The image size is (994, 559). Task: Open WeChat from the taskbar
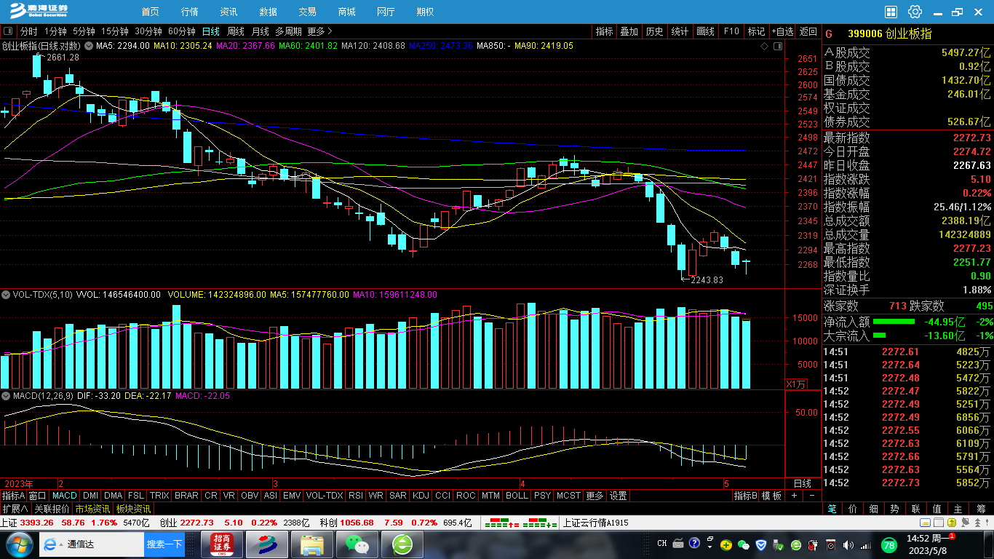pyautogui.click(x=356, y=544)
